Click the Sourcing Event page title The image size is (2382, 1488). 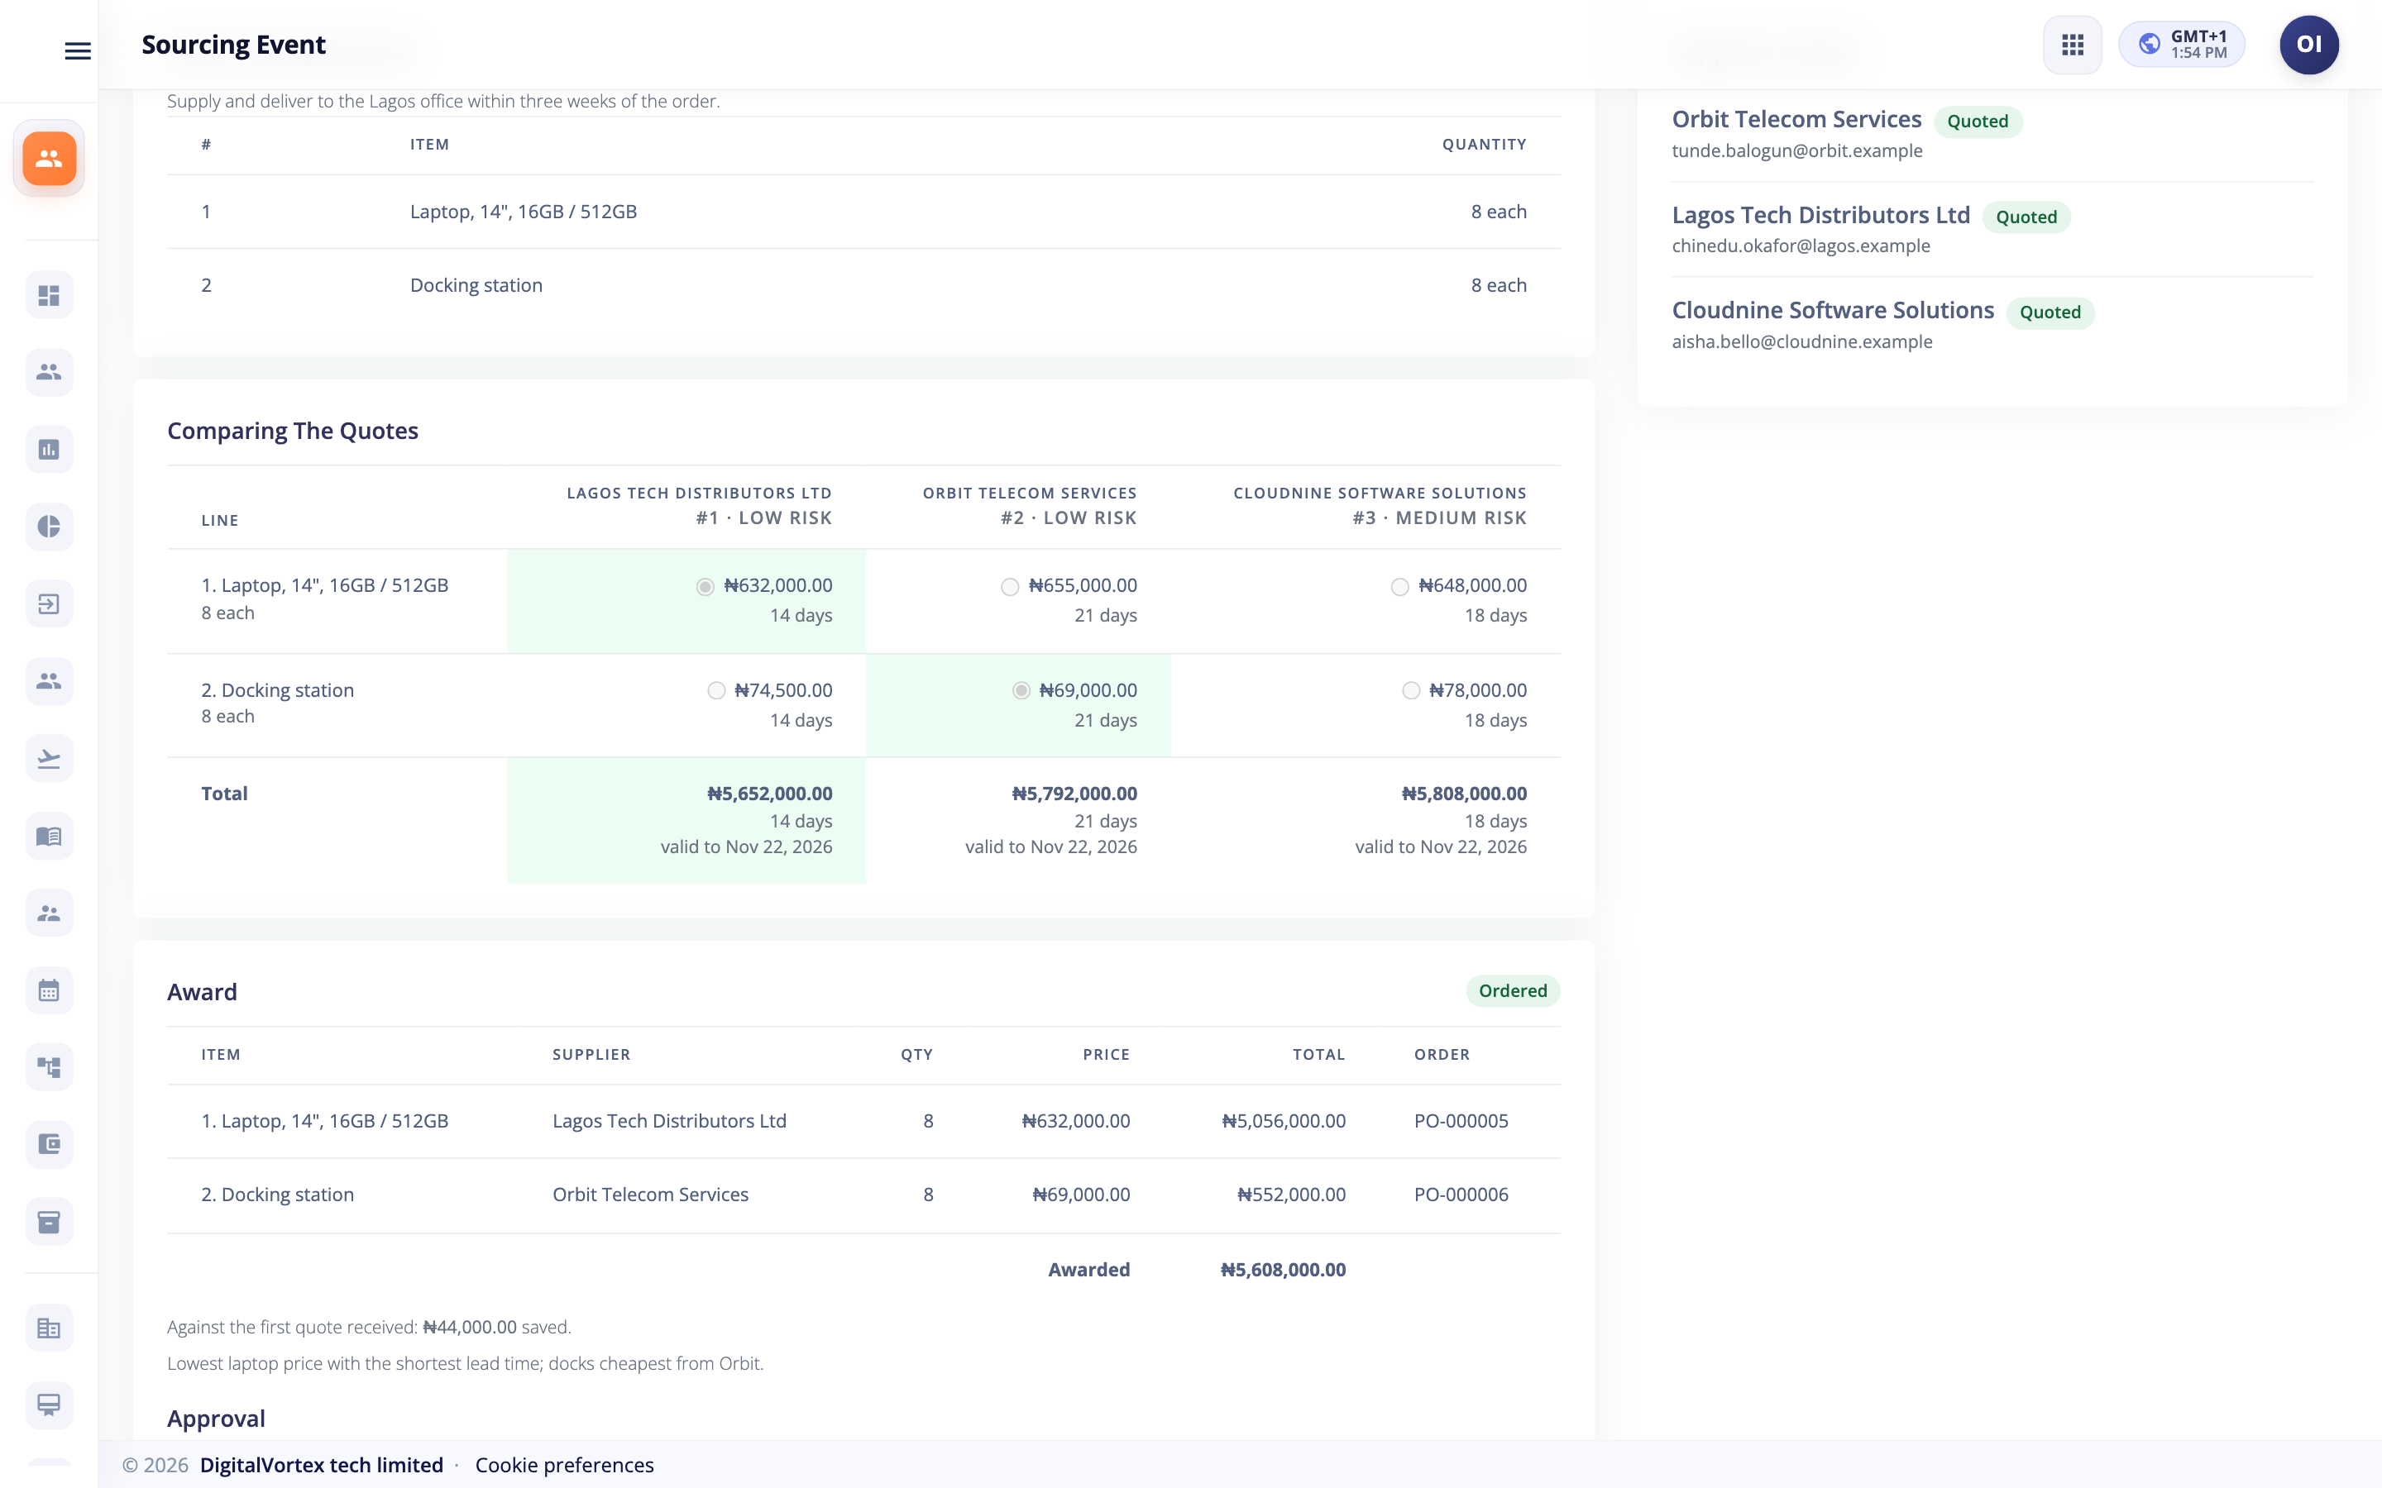tap(233, 45)
